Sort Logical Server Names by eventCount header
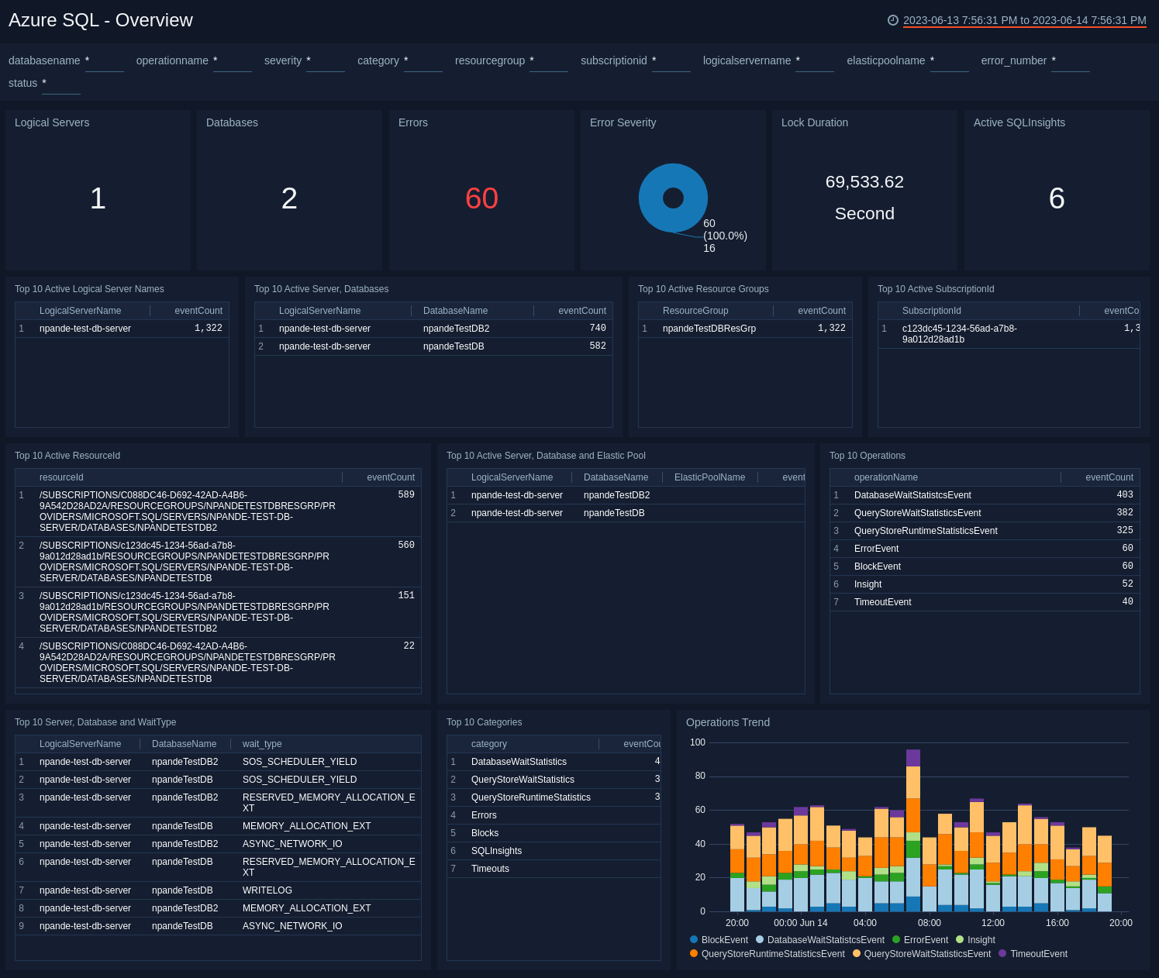Image resolution: width=1159 pixels, height=978 pixels. (x=198, y=311)
